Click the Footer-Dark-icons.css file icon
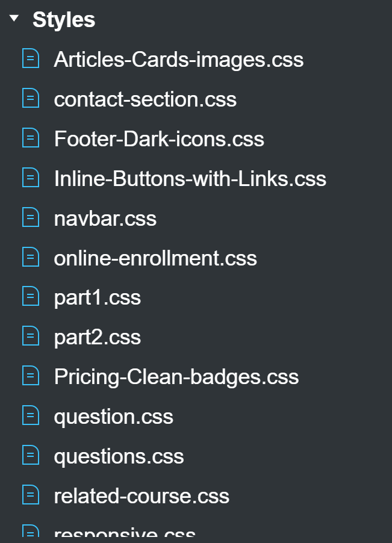Viewport: 392px width, 543px height. point(31,138)
